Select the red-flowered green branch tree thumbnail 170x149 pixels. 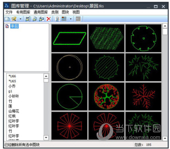click(106, 97)
